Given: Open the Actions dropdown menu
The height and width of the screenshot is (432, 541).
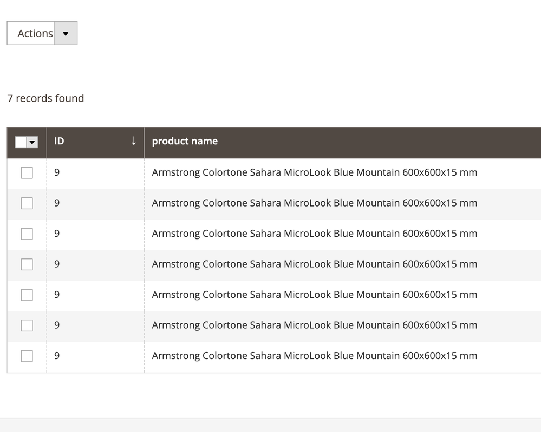Looking at the screenshot, I should tap(42, 33).
